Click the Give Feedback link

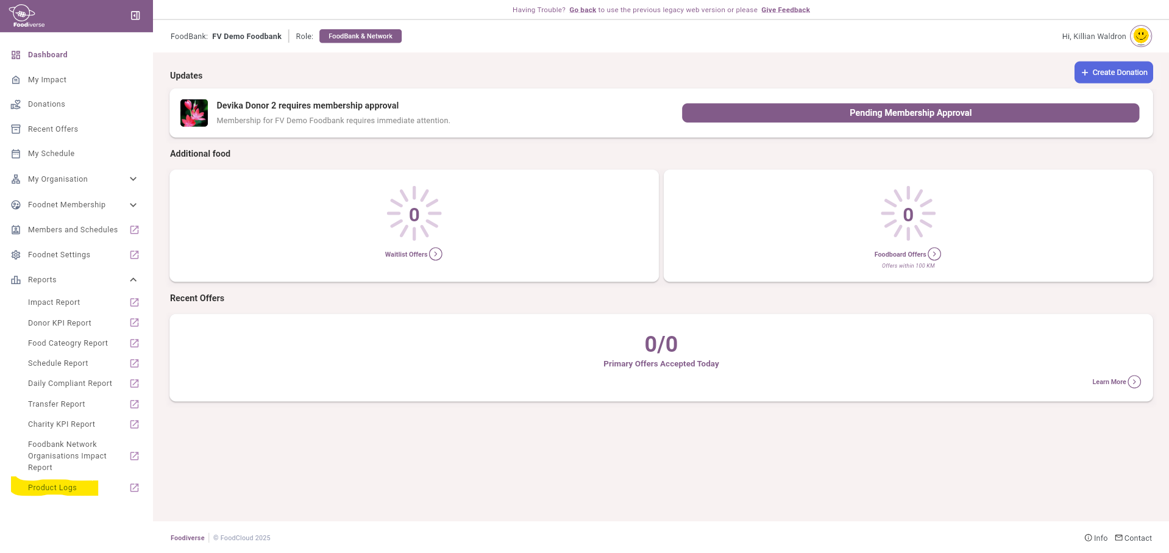[x=785, y=10]
